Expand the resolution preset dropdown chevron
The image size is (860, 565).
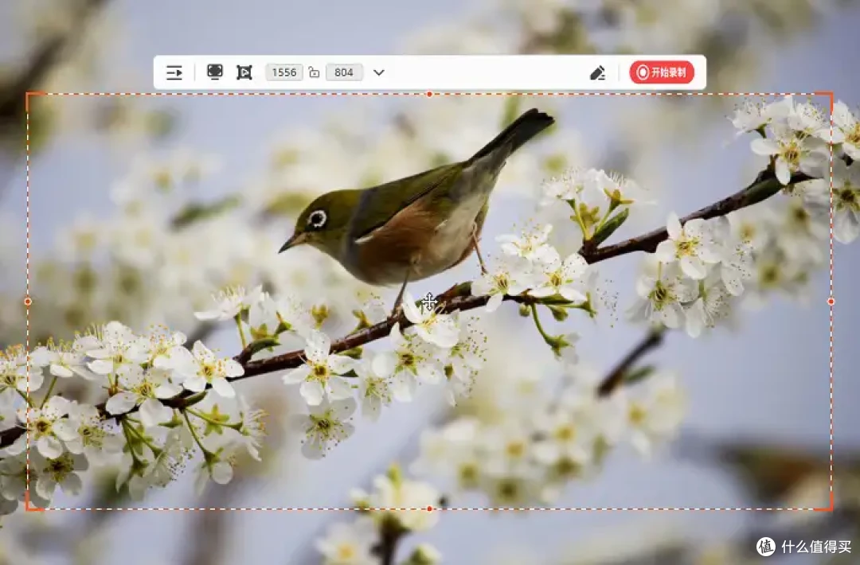379,72
